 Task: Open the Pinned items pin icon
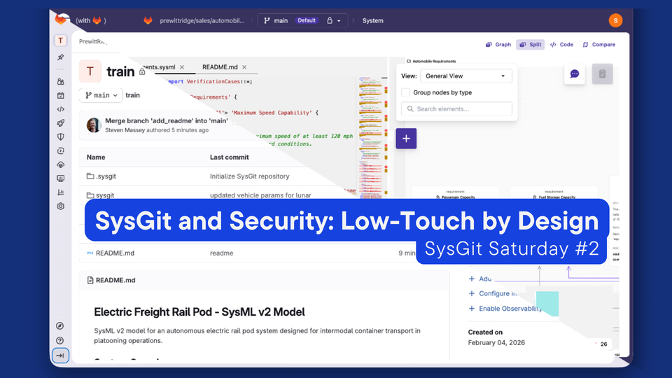click(60, 57)
